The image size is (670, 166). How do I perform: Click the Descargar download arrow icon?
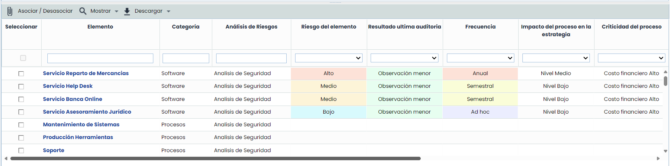coord(127,11)
